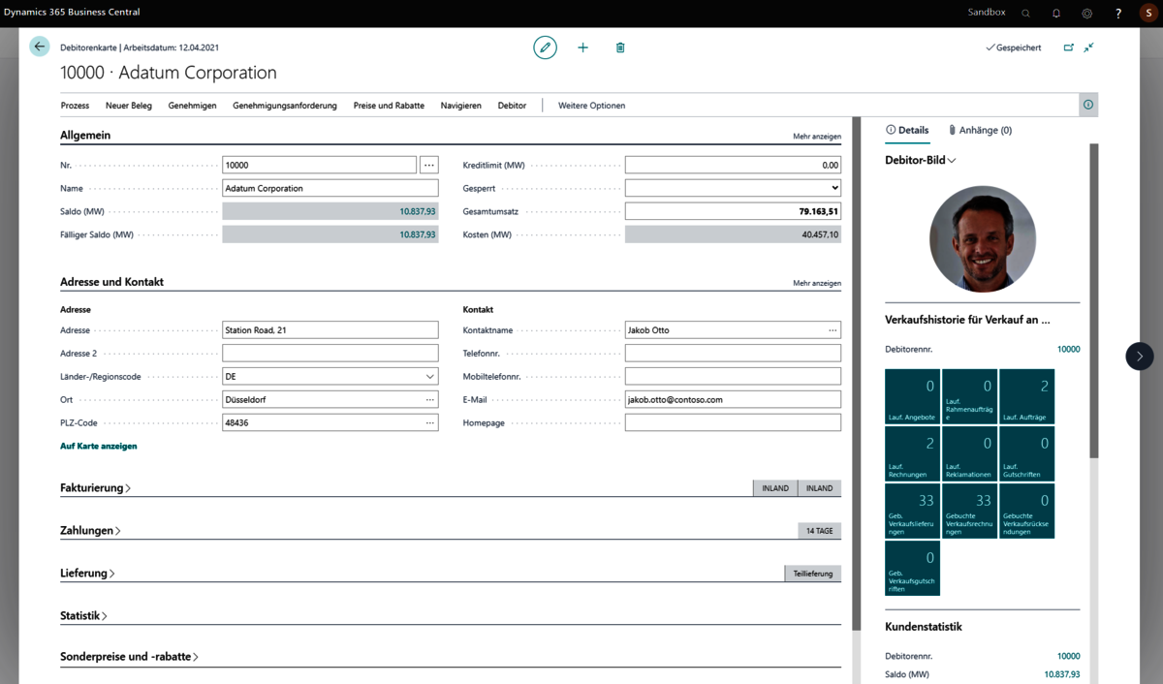Viewport: 1163px width, 684px height.
Task: Click the FactBox vertical scrollbar
Action: point(1094,300)
